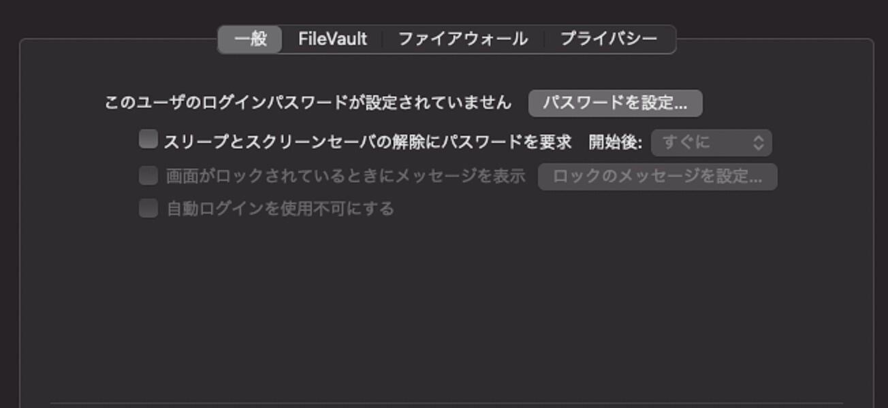The width and height of the screenshot is (888, 408).
Task: Click the パスワードを設定... button
Action: (x=615, y=103)
